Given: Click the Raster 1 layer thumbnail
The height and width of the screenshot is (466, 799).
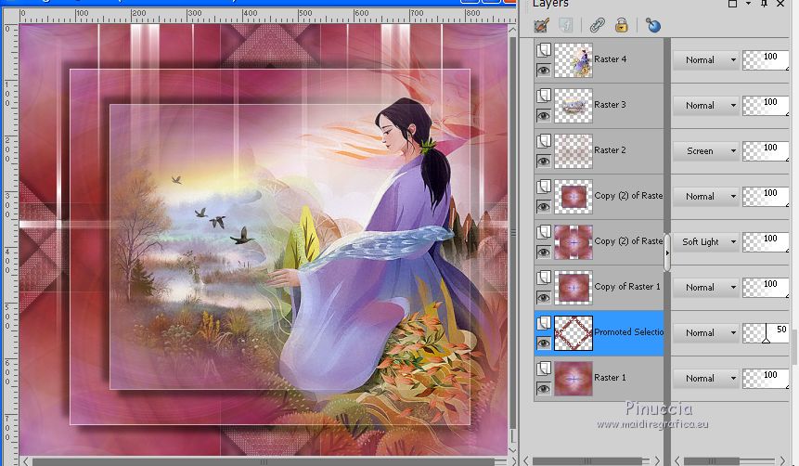Looking at the screenshot, I should point(573,379).
